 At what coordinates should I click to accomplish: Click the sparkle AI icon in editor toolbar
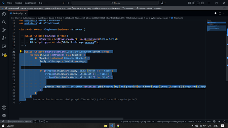(215, 13)
